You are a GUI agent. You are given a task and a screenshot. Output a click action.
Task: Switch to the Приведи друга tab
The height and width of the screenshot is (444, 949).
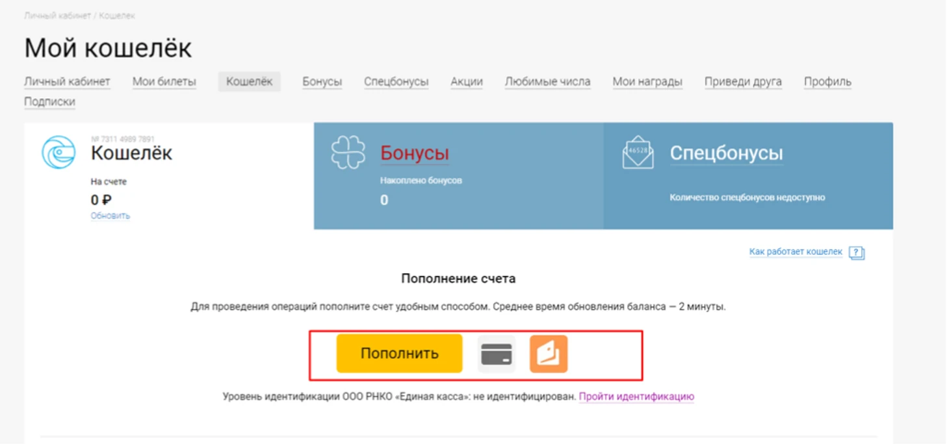743,81
